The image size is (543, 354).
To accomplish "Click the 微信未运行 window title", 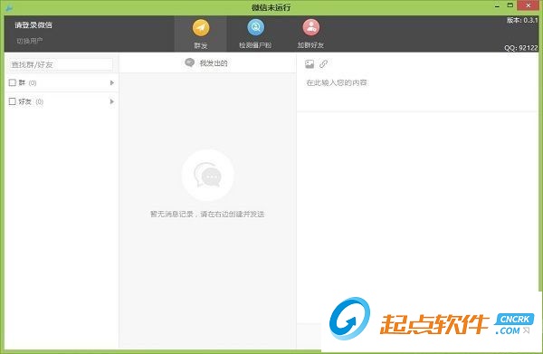I will click(271, 7).
